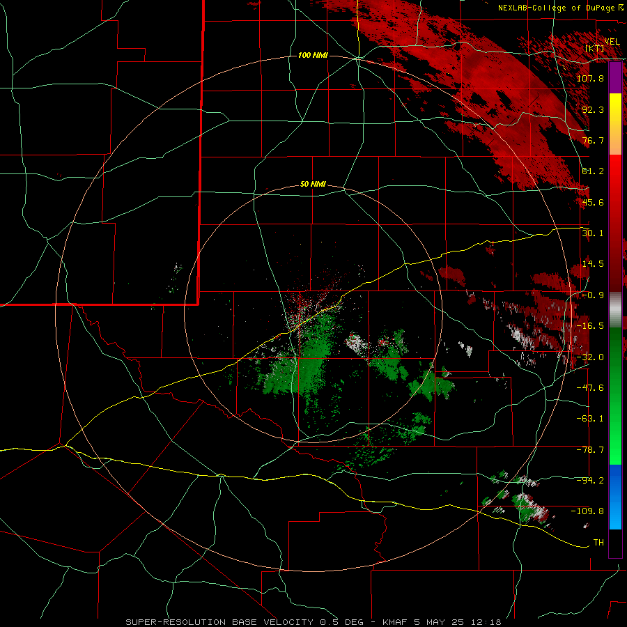Click the 14.5 velocity scale value
627x627 pixels.
(x=593, y=264)
